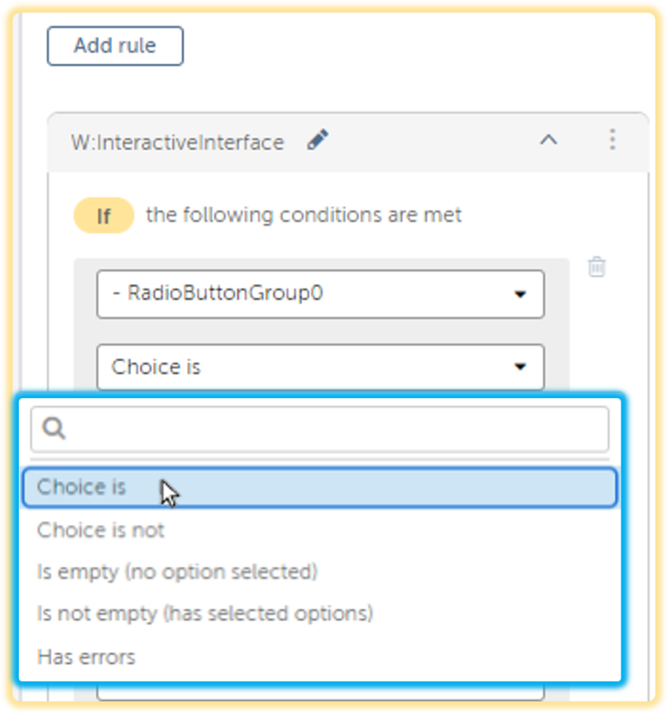The image size is (668, 714).
Task: Focus the dropdown search input field
Action: [x=320, y=429]
